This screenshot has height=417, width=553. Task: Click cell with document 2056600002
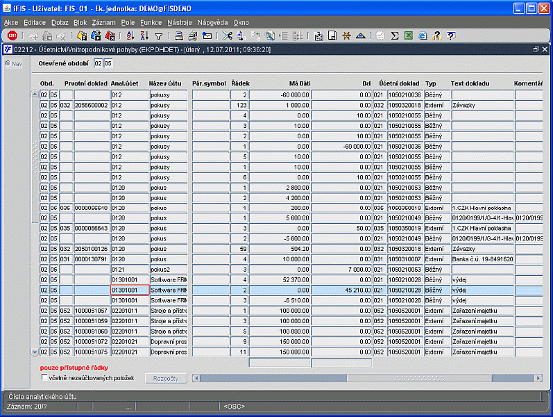tap(92, 106)
